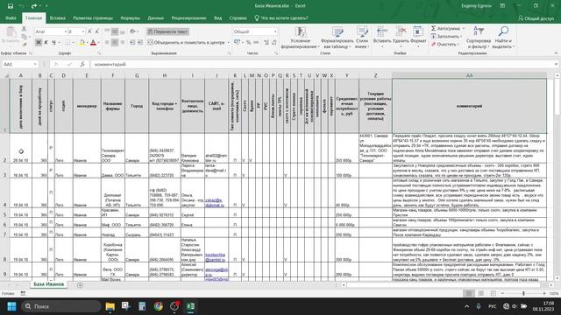Viewport: 561px width, 315px height.
Task: Open the Очистить dropdown
Action: coord(445,45)
